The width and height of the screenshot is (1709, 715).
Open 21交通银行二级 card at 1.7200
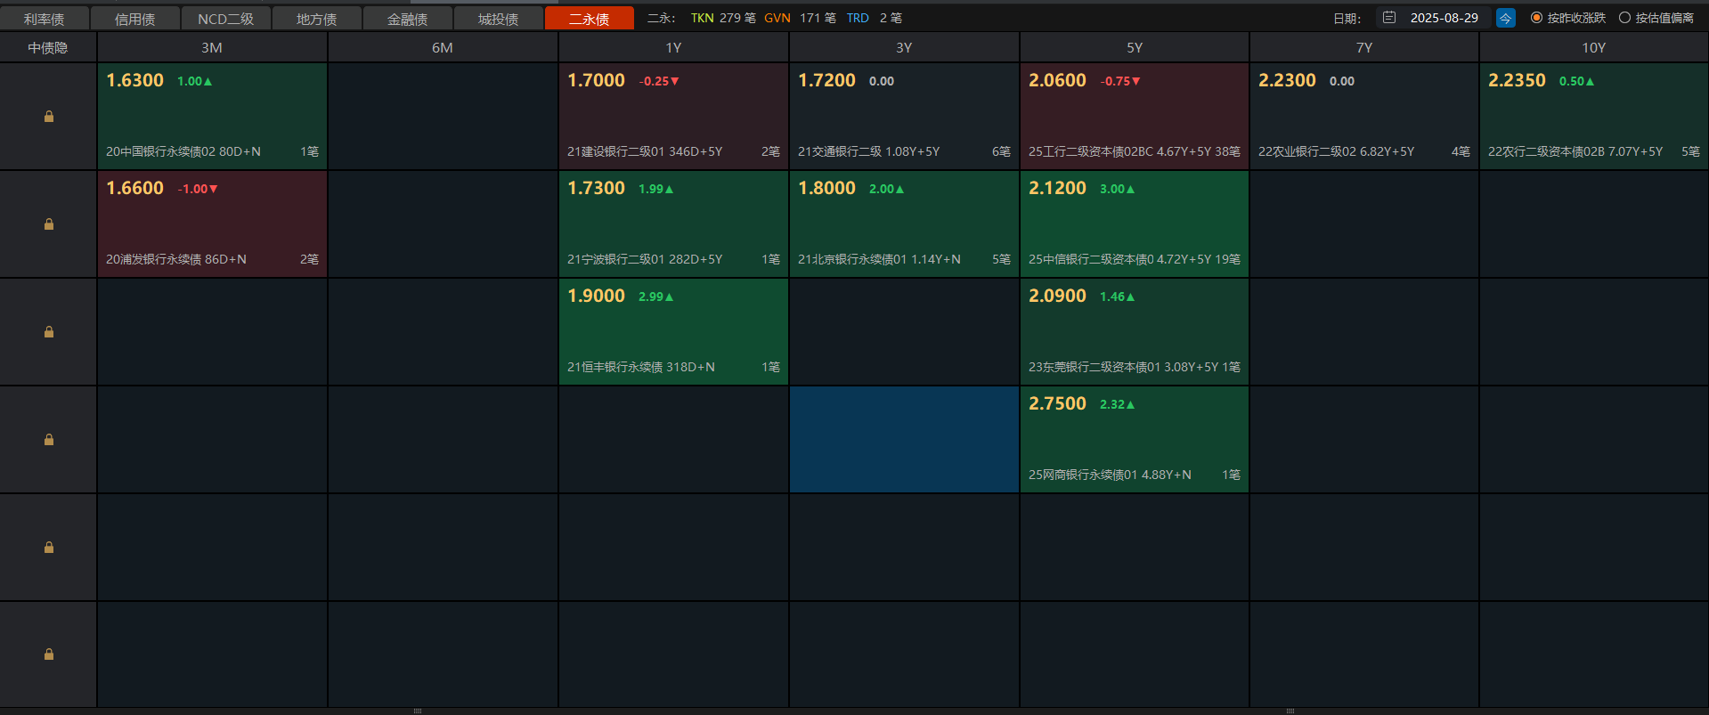click(904, 117)
